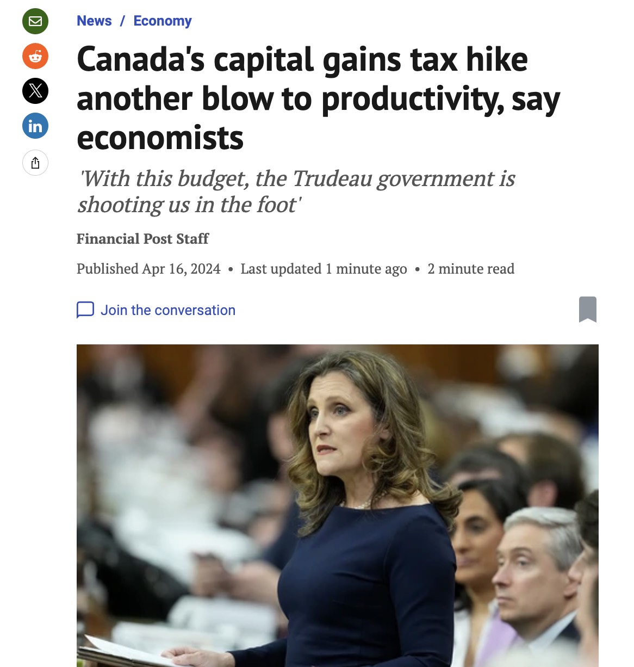Viewport: 634px width, 667px height.
Task: Click the Published Apr 16, 2024 date
Action: point(148,269)
